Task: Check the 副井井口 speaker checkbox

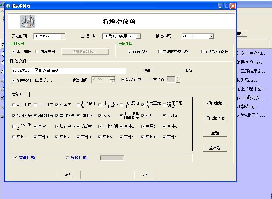Action: click(x=14, y=105)
